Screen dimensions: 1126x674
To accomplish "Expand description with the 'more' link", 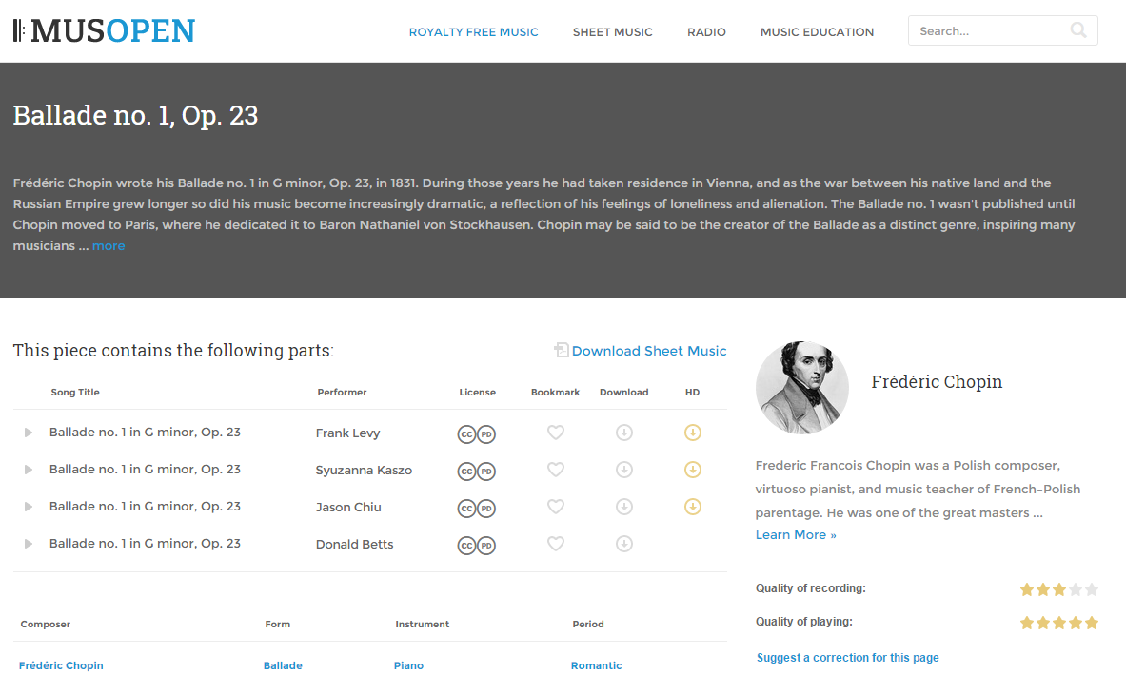I will tap(109, 246).
